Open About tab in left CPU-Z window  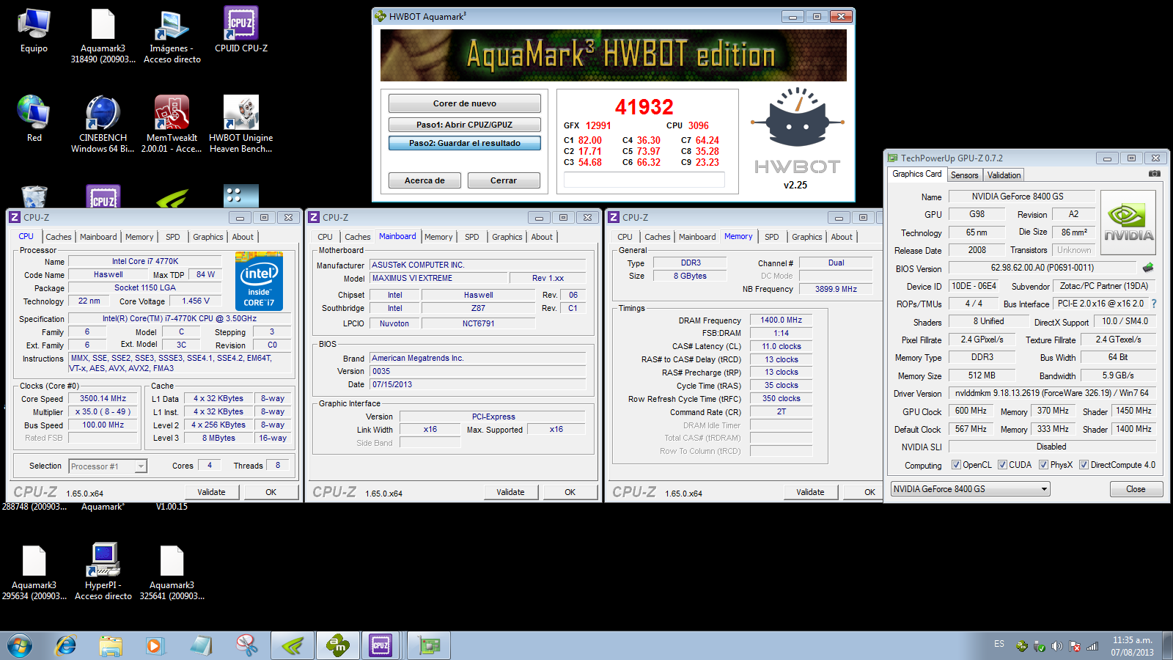click(x=243, y=237)
